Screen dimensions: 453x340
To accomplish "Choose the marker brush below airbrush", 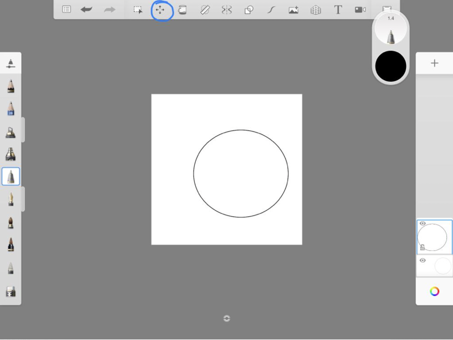I will (11, 154).
